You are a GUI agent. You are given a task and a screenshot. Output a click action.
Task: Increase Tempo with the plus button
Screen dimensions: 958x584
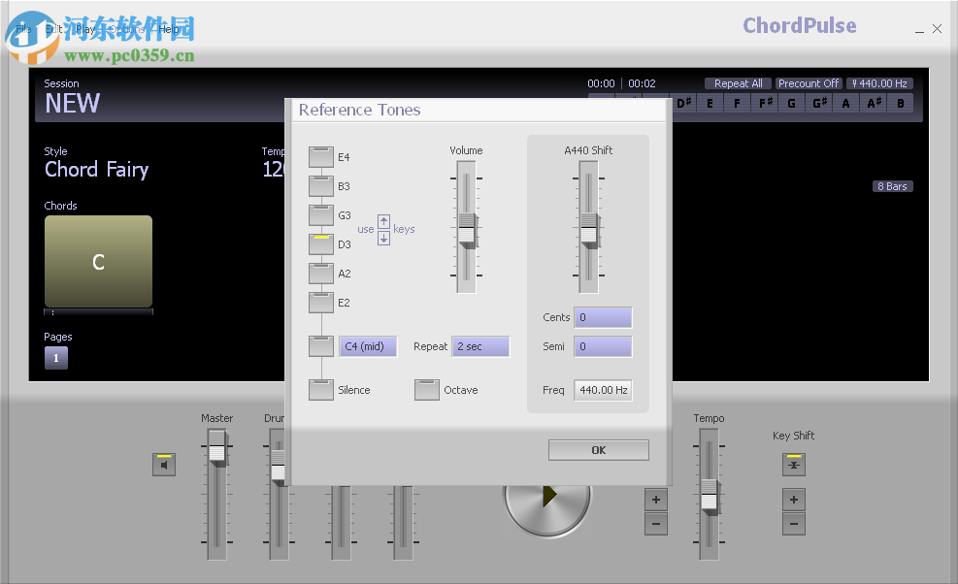pyautogui.click(x=655, y=499)
